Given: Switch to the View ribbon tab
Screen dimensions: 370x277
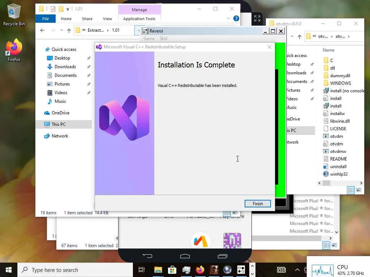Looking at the screenshot, I should click(x=107, y=19).
